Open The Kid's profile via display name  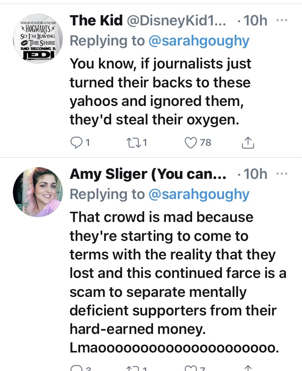tap(96, 21)
